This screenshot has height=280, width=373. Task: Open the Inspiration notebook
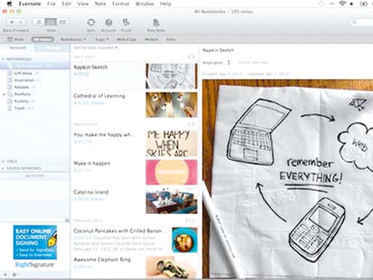tap(24, 80)
